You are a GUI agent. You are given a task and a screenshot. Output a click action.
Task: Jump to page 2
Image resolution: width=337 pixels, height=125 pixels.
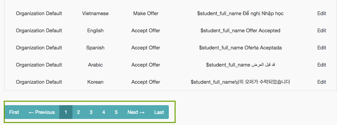tap(79, 112)
